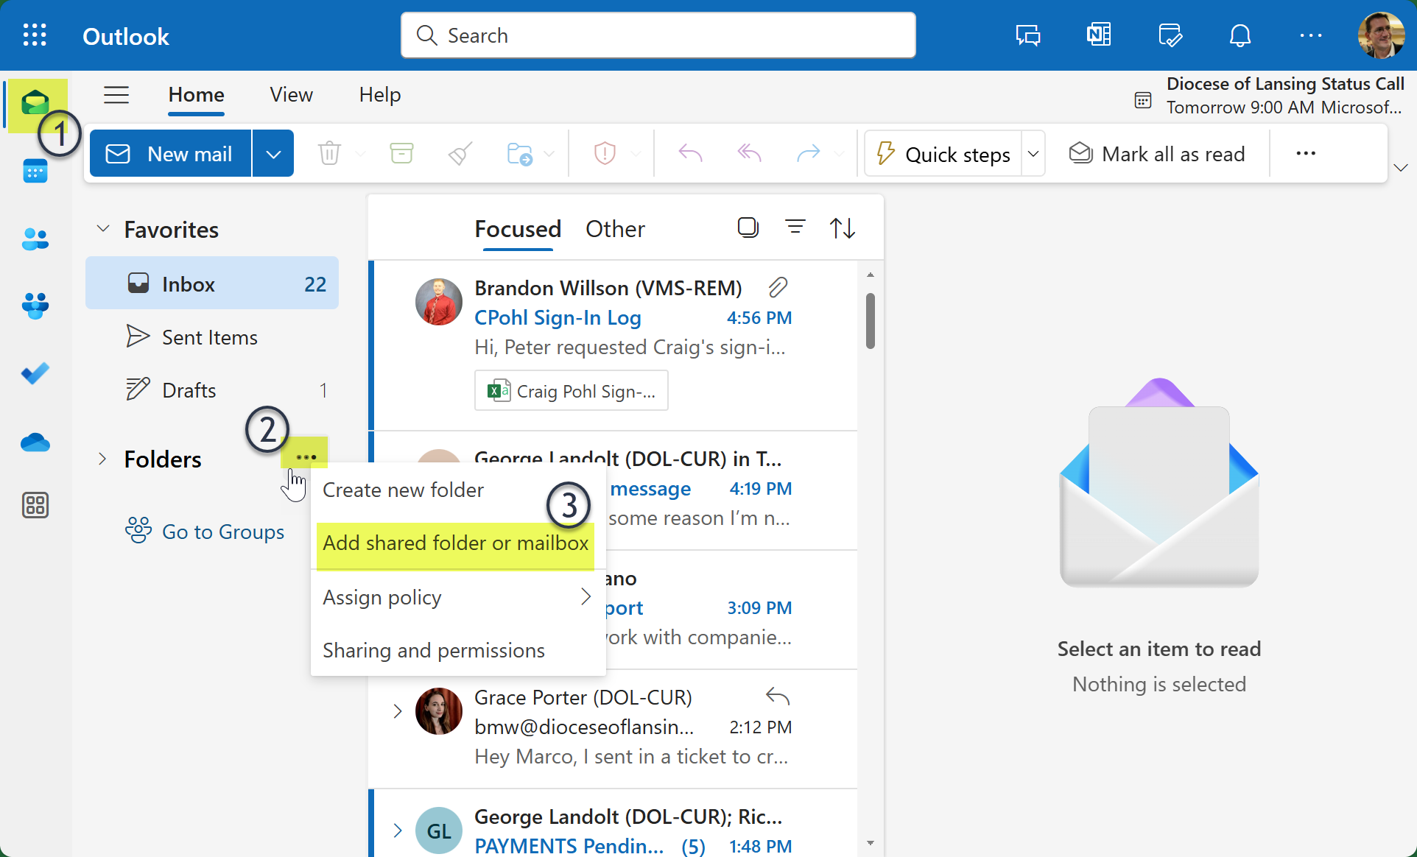Expand the Folders tree chevron
This screenshot has height=857, width=1417.
pos(102,459)
